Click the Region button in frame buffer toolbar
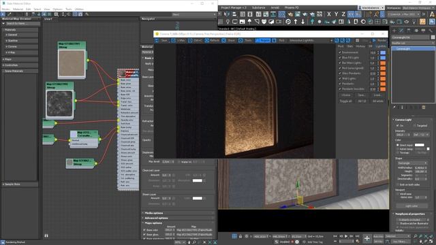Viewport: 436px width, 245px height. (x=263, y=41)
